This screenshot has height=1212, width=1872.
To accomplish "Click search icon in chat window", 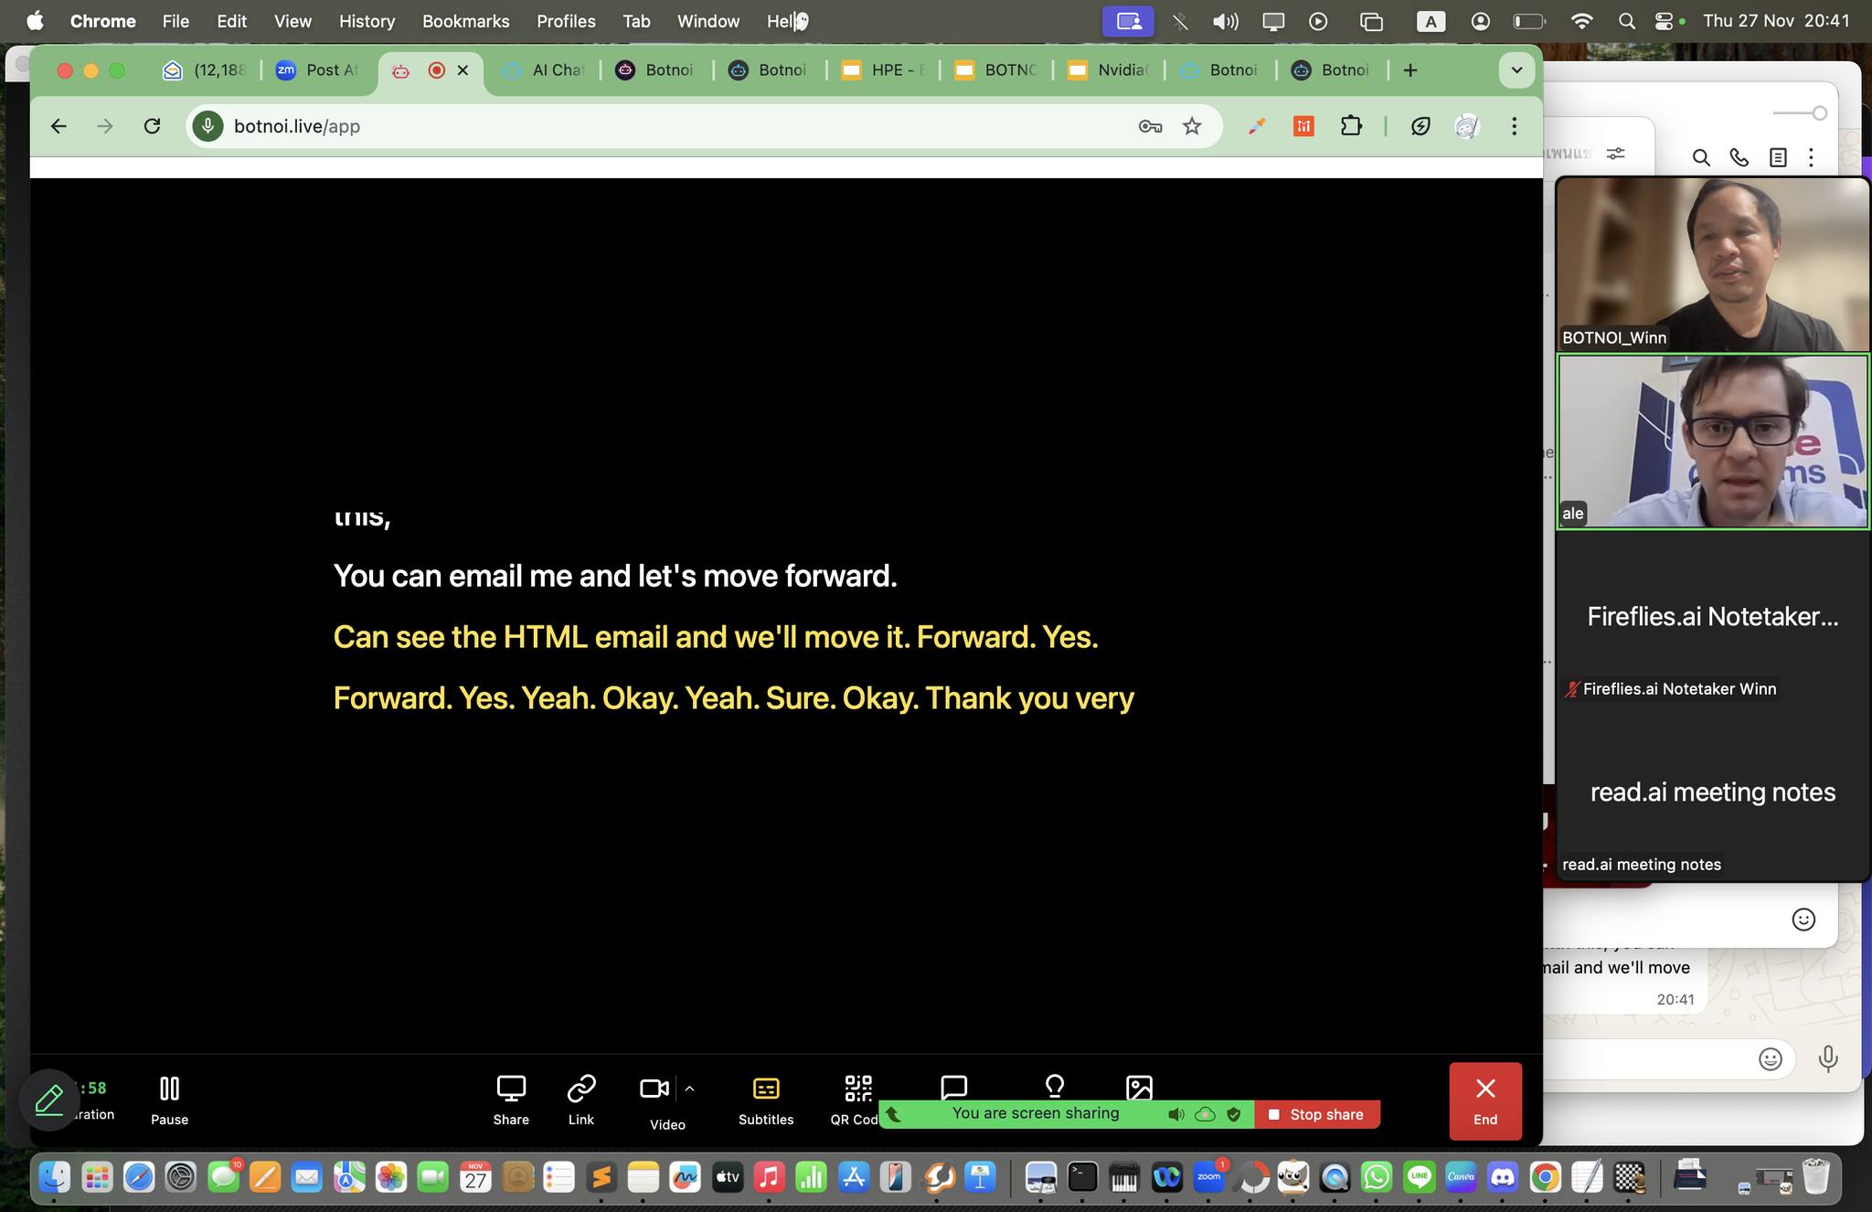I will click(x=1701, y=157).
